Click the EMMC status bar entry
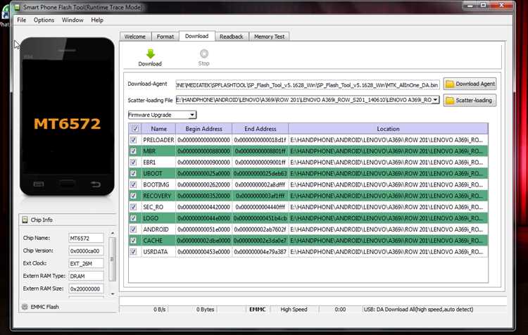Image resolution: width=528 pixels, height=335 pixels. (258, 309)
